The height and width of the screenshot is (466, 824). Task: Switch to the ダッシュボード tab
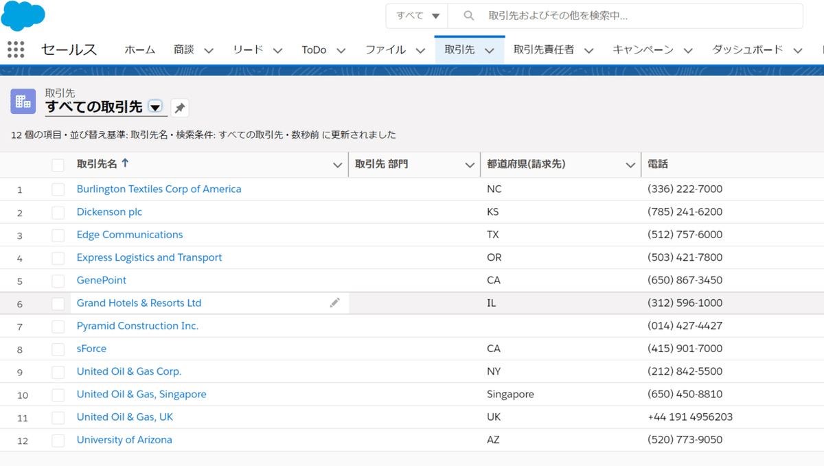747,49
